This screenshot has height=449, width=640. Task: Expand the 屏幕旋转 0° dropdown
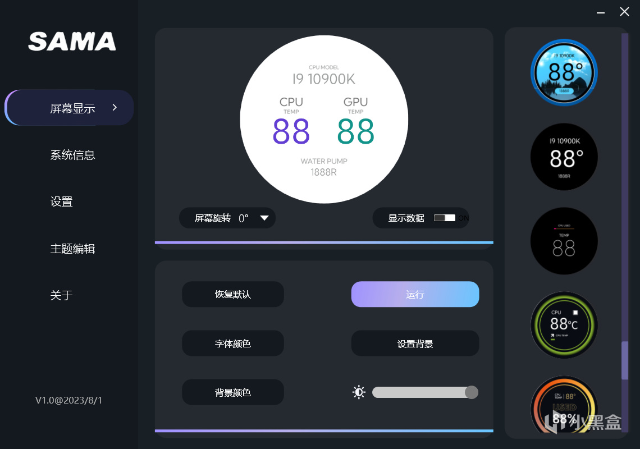(x=227, y=218)
